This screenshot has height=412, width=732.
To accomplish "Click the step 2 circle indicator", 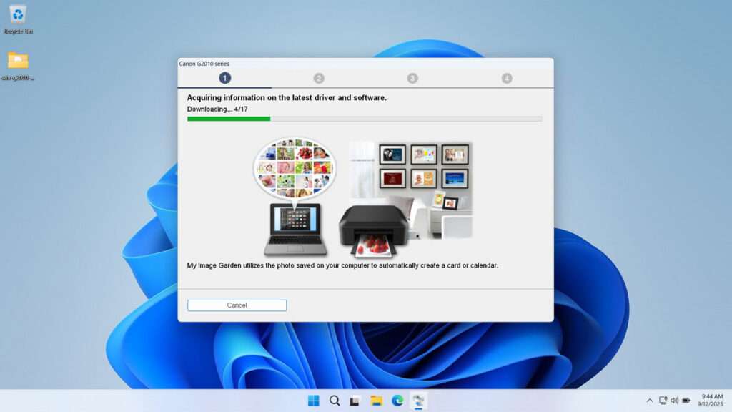I will click(319, 78).
